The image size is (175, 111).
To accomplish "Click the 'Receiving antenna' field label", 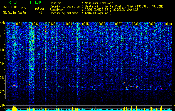I will [x=64, y=13].
